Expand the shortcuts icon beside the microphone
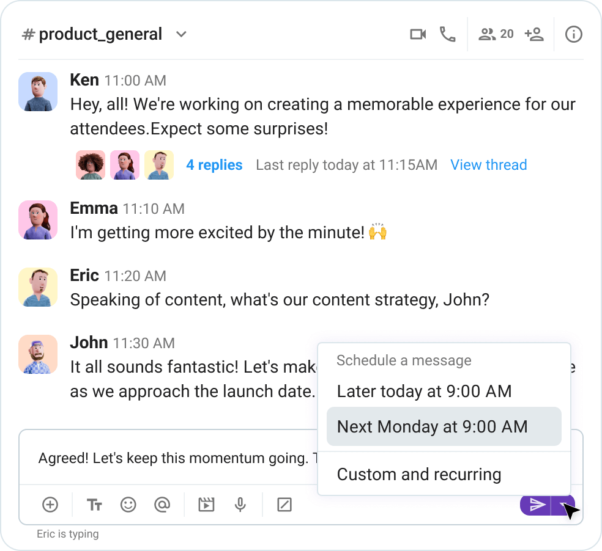 (284, 505)
